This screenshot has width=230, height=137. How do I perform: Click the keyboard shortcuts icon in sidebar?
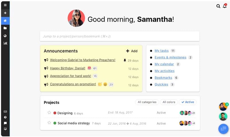(x=5, y=112)
